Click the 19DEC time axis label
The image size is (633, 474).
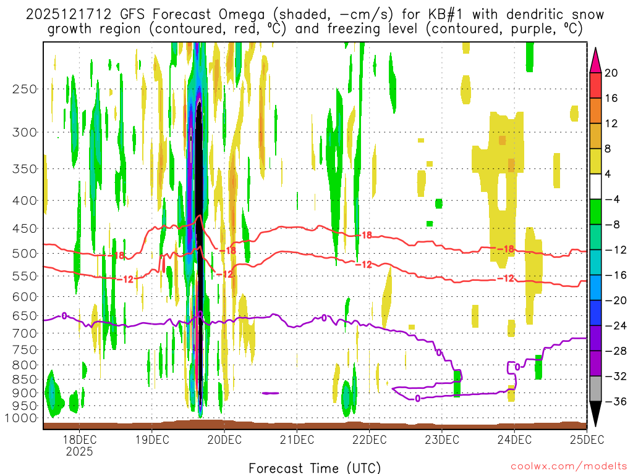point(152,439)
